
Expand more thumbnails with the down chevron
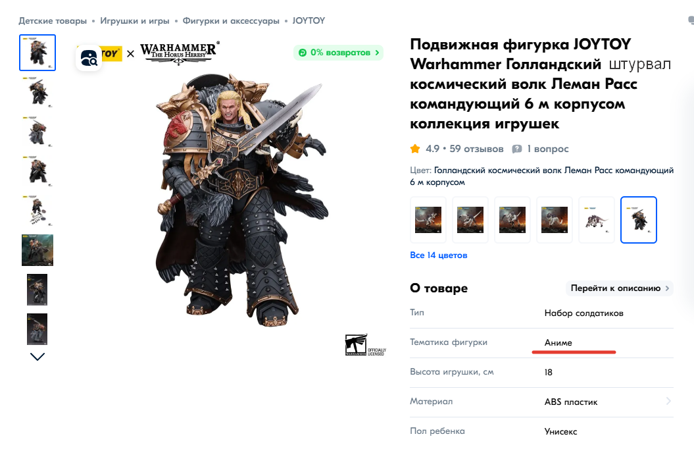[37, 357]
